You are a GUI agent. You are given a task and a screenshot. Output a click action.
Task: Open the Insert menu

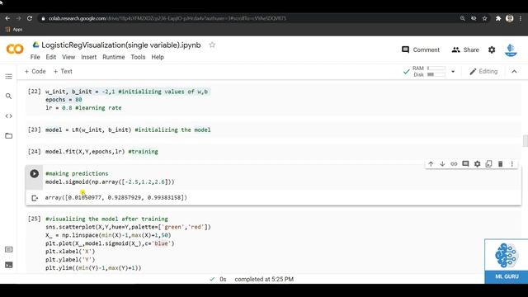pos(88,57)
